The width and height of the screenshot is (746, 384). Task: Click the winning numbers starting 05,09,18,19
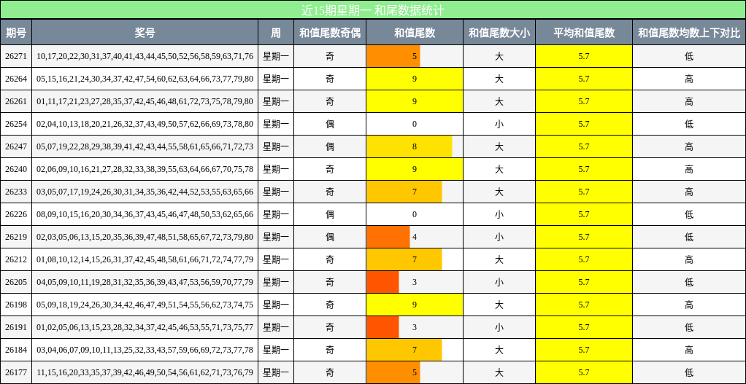click(x=145, y=305)
